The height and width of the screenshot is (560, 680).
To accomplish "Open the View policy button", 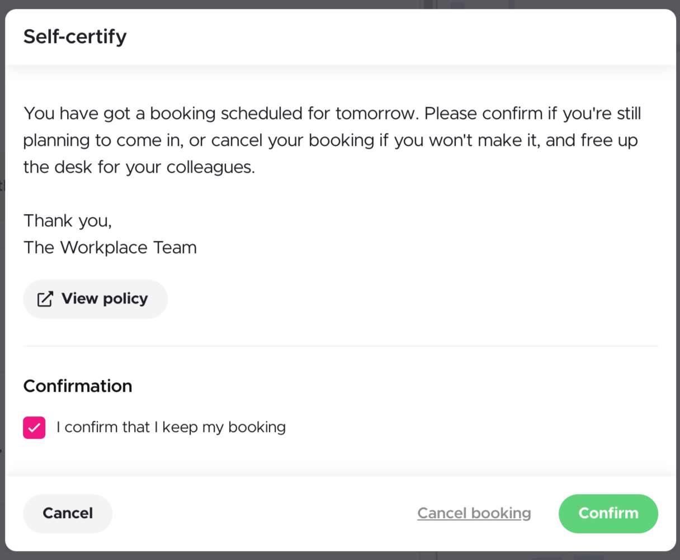I will [x=95, y=299].
